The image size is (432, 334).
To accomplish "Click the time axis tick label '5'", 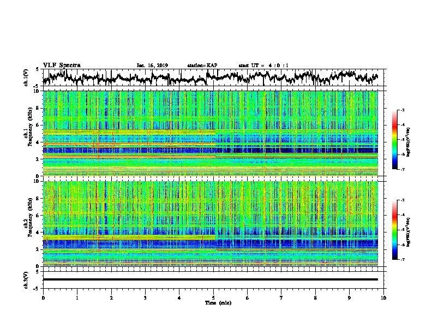I will (213, 298).
